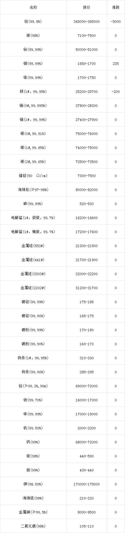
Task: Select 电解锰(1#, 桶装, 99.7%) name cell
Action: (x=33, y=232)
